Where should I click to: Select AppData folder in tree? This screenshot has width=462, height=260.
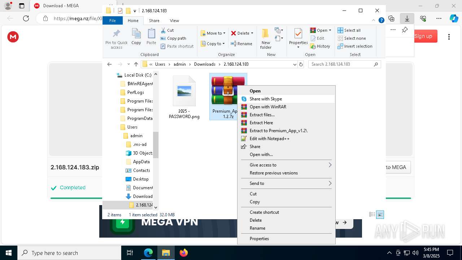pyautogui.click(x=138, y=162)
